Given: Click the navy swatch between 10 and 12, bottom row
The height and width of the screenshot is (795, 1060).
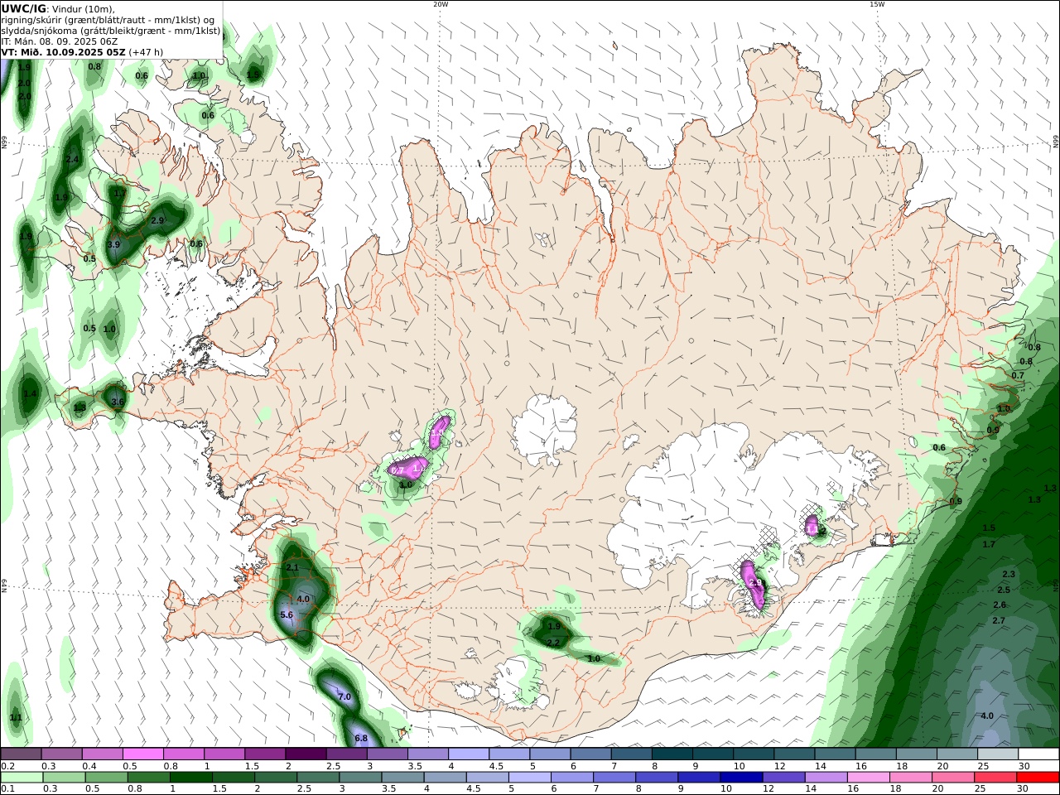Looking at the screenshot, I should coord(741,778).
